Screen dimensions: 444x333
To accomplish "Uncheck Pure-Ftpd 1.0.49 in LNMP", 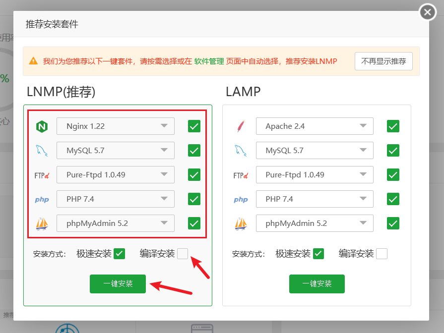I will [x=194, y=175].
